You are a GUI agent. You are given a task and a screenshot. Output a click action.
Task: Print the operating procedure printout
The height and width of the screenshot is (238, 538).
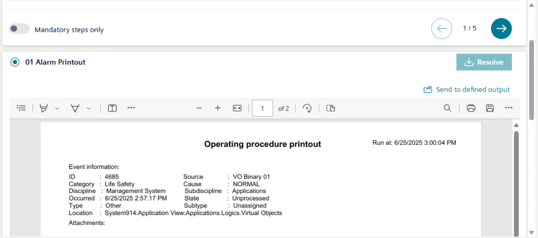click(471, 108)
